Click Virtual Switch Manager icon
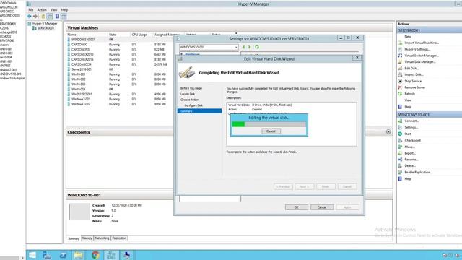The width and height of the screenshot is (462, 260). pos(400,56)
